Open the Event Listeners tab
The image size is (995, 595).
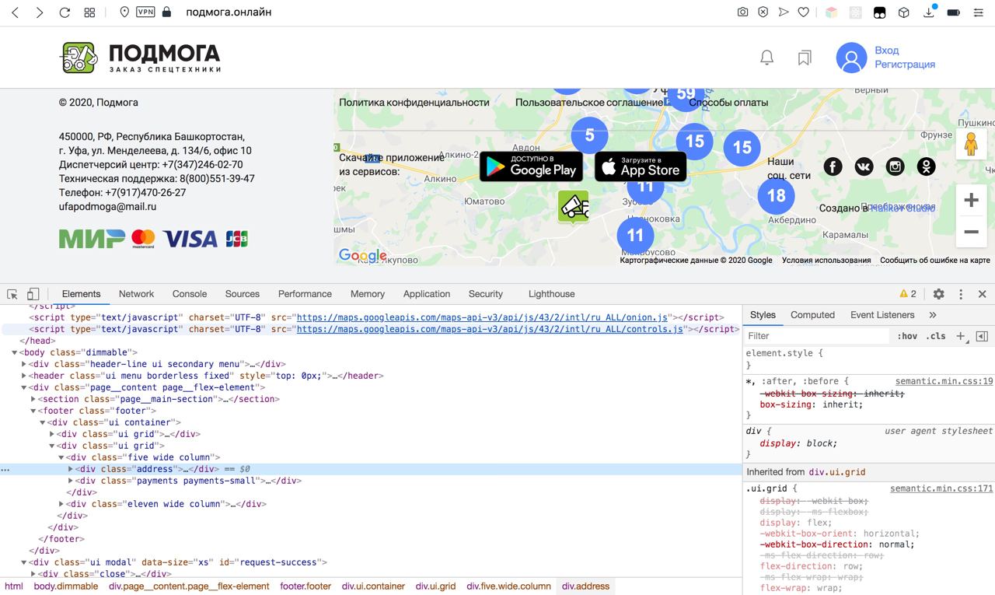pyautogui.click(x=882, y=315)
